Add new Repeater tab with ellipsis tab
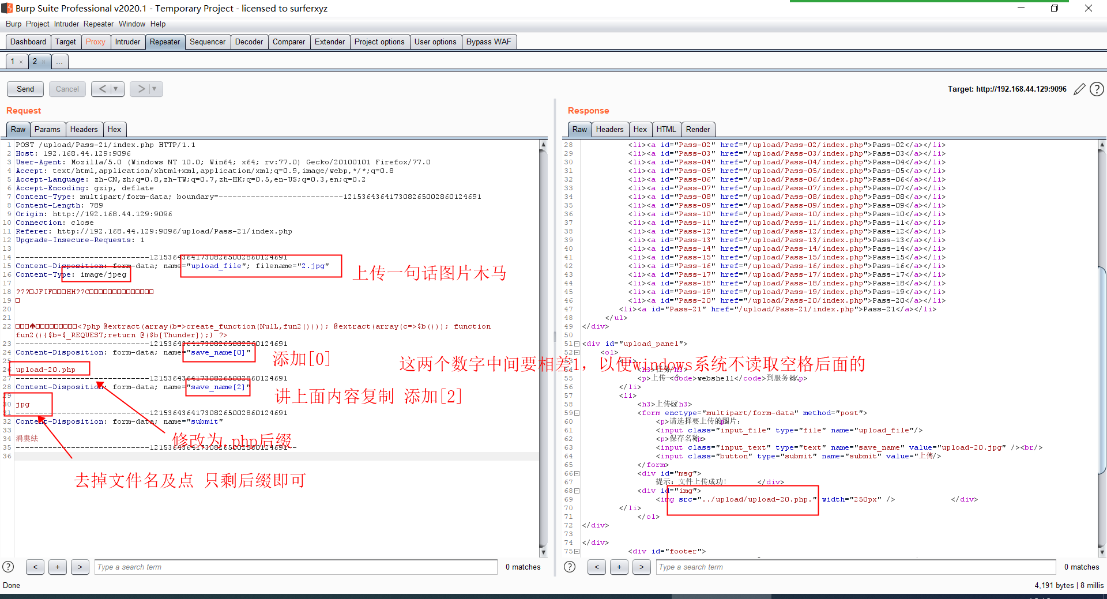Viewport: 1107px width, 599px height. 59,61
